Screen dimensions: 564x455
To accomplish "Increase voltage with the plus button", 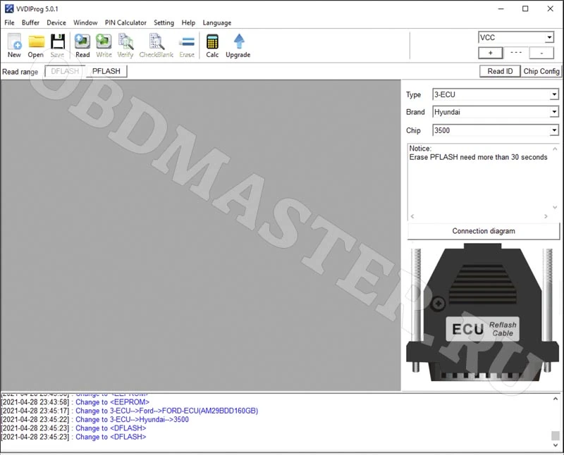I will tap(490, 53).
